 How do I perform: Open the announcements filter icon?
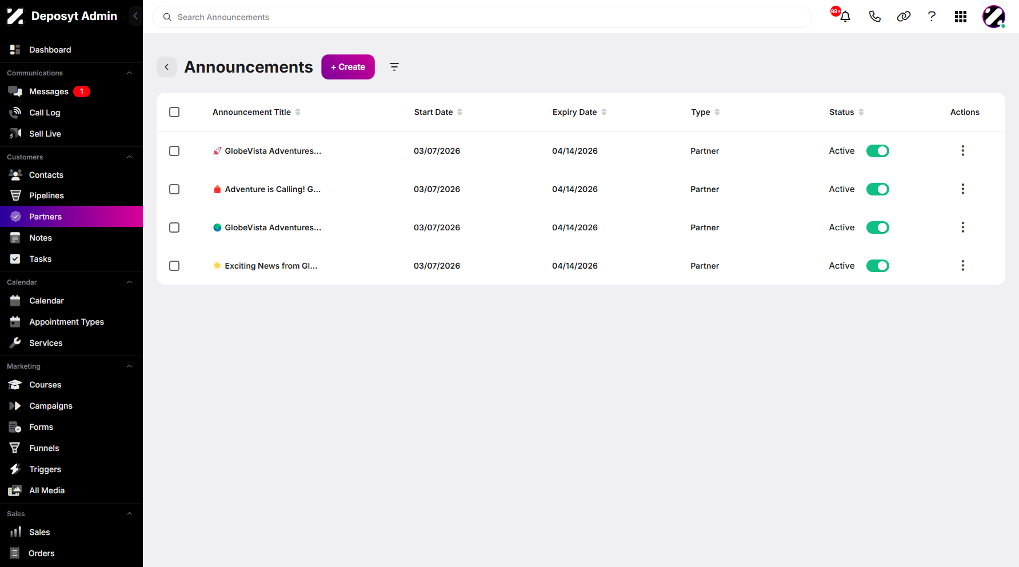coord(394,67)
